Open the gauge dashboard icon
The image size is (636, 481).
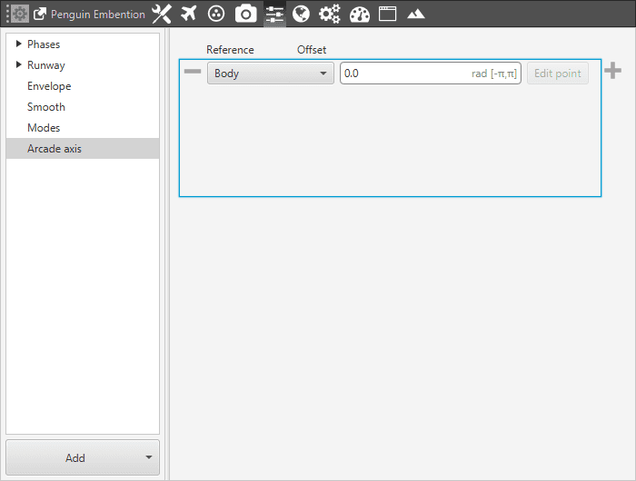(360, 15)
